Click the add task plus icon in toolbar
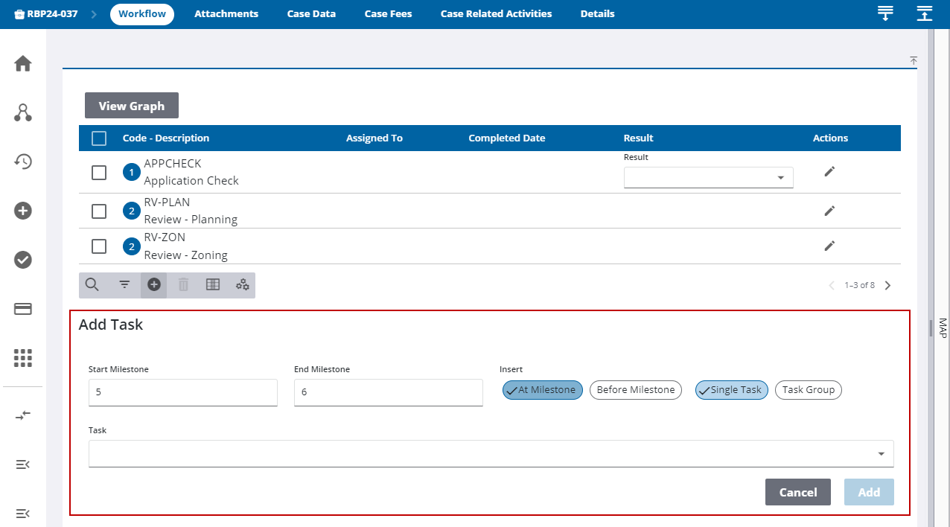The image size is (950, 527). 154,284
